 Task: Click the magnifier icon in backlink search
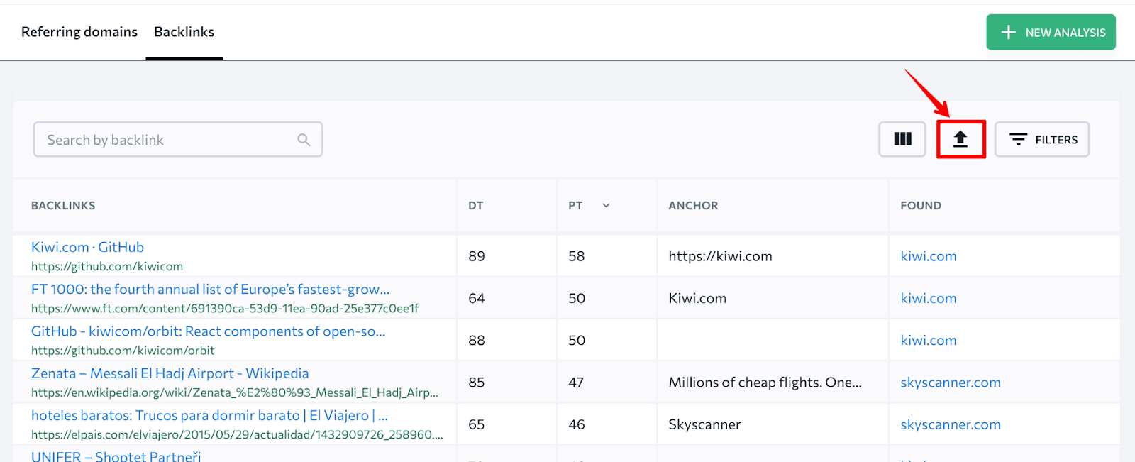click(304, 140)
